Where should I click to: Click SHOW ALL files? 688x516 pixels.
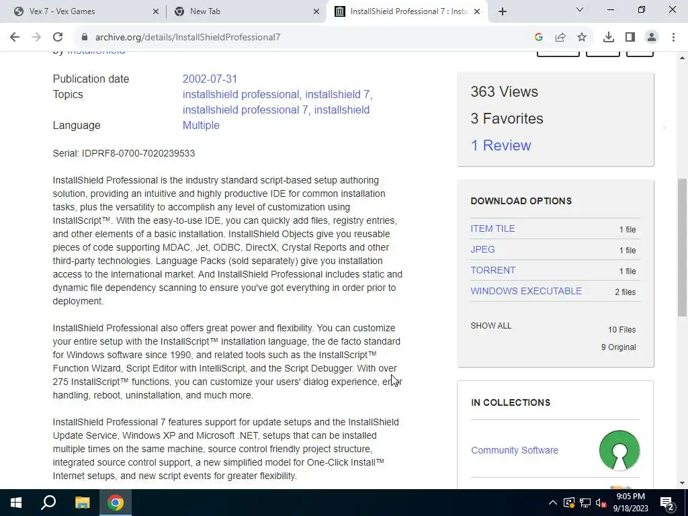point(491,326)
